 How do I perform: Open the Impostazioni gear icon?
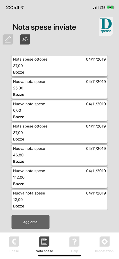105,242
